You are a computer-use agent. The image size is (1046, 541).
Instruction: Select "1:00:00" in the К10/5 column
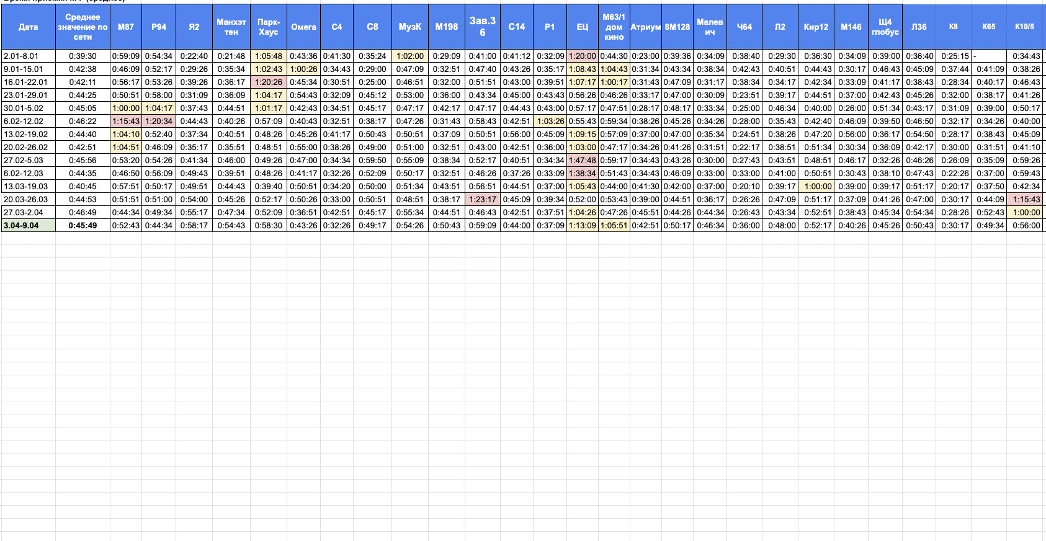[x=1026, y=212]
